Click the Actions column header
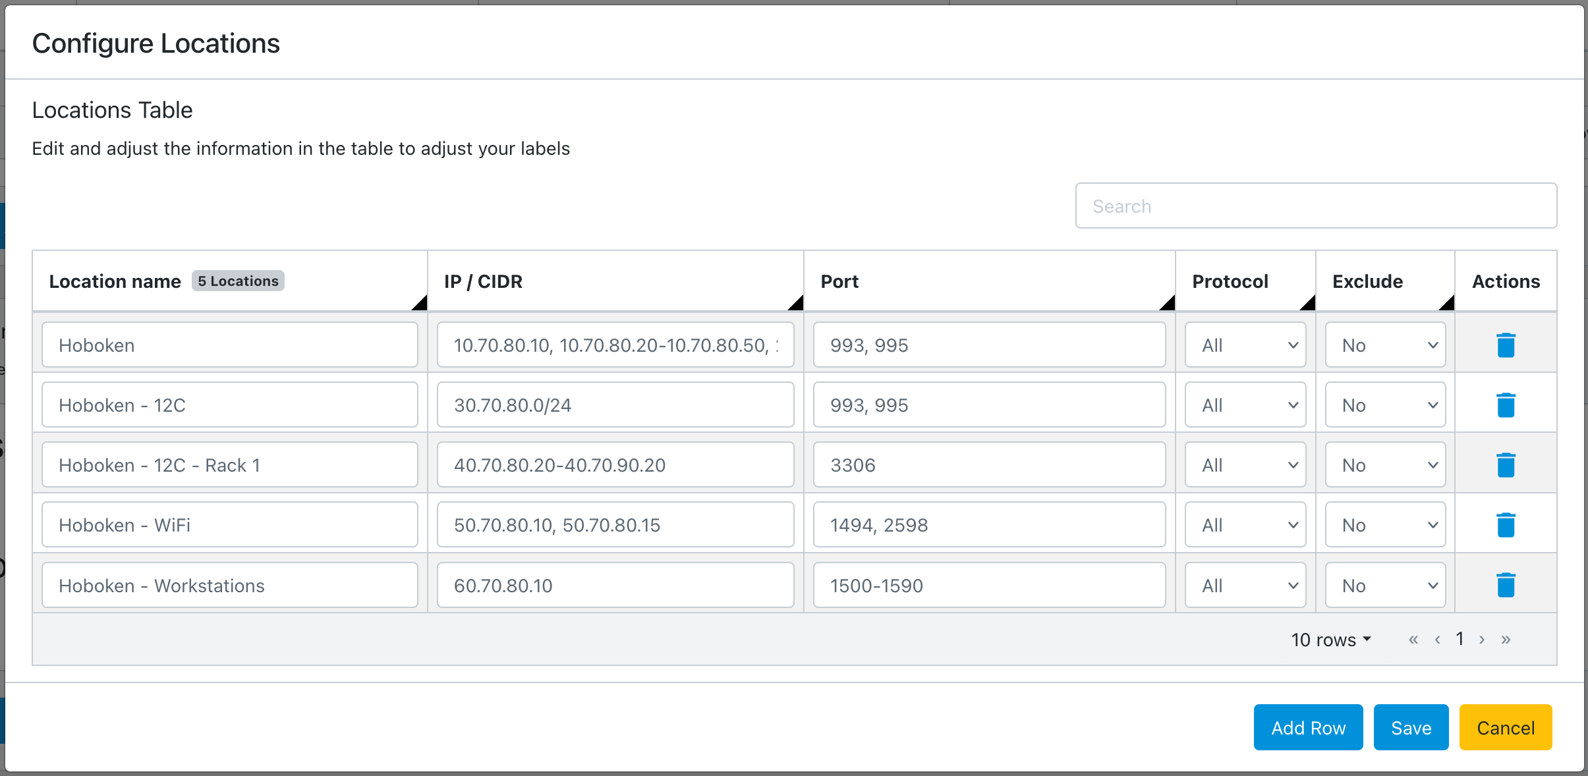Screen dimensions: 1588x776 point(1506,281)
